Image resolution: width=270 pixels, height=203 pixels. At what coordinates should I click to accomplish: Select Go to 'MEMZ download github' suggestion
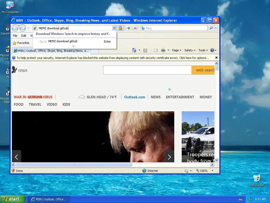(75, 41)
